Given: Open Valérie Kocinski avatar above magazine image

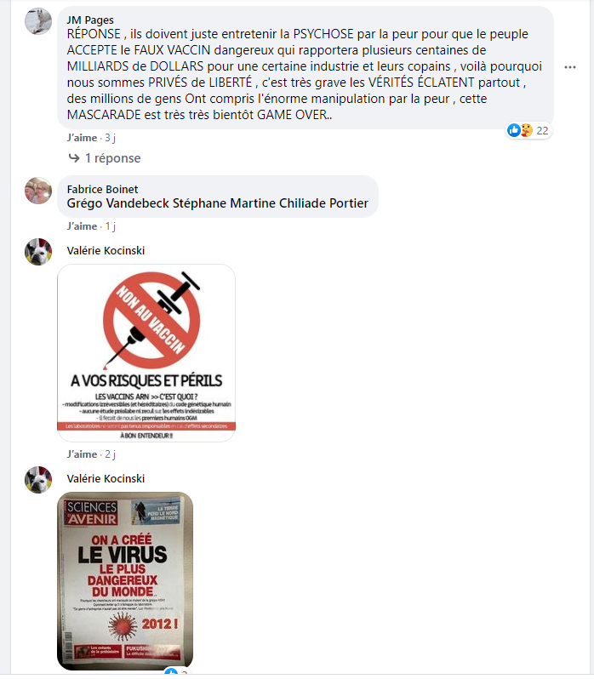Looking at the screenshot, I should 38,480.
